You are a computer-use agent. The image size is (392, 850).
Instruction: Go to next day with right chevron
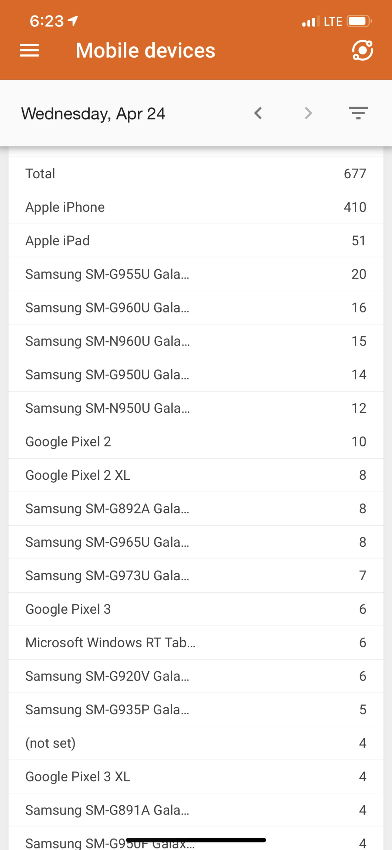308,113
